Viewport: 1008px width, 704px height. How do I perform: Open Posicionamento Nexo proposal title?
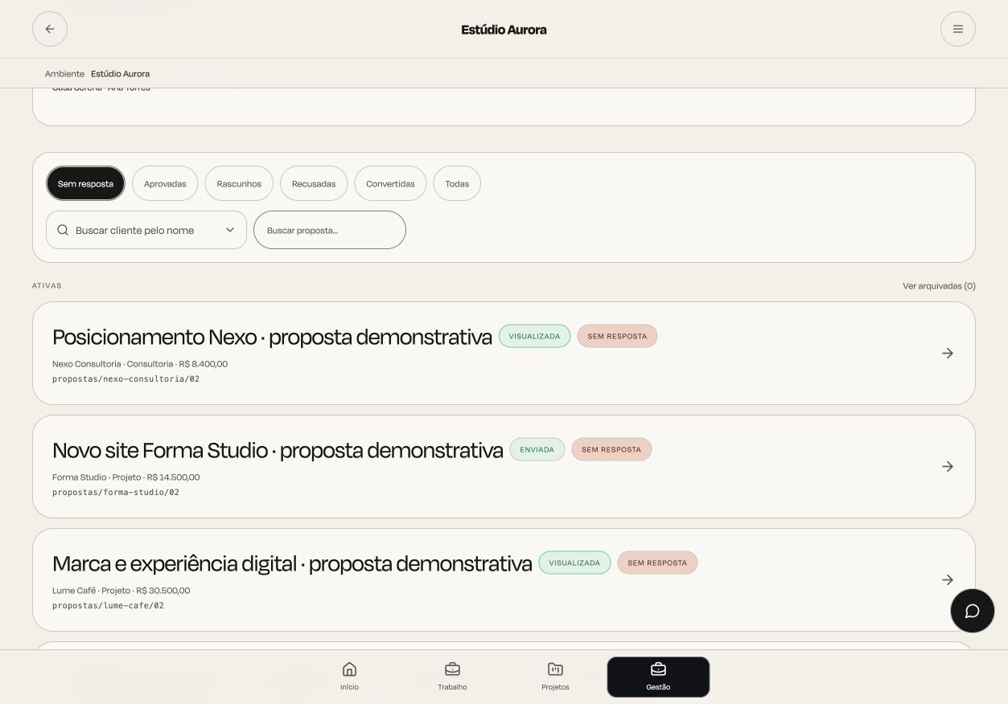(272, 337)
